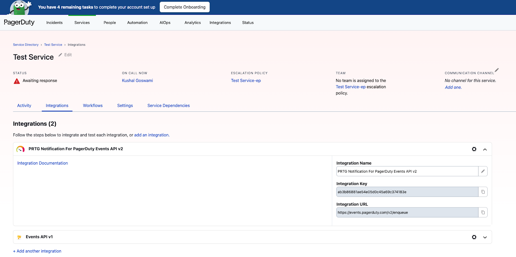This screenshot has width=516, height=257.
Task: Open the Automation menu
Action: pyautogui.click(x=137, y=23)
